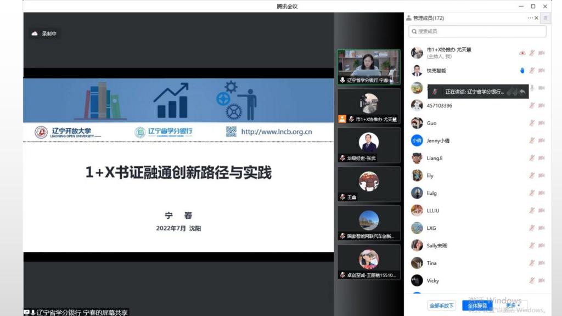Viewport: 562px width, 316px height.
Task: Click the 搜索成员 search field
Action: point(477,31)
